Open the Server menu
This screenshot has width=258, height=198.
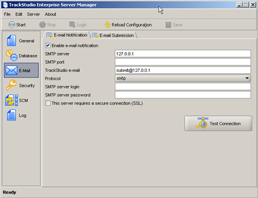click(33, 14)
